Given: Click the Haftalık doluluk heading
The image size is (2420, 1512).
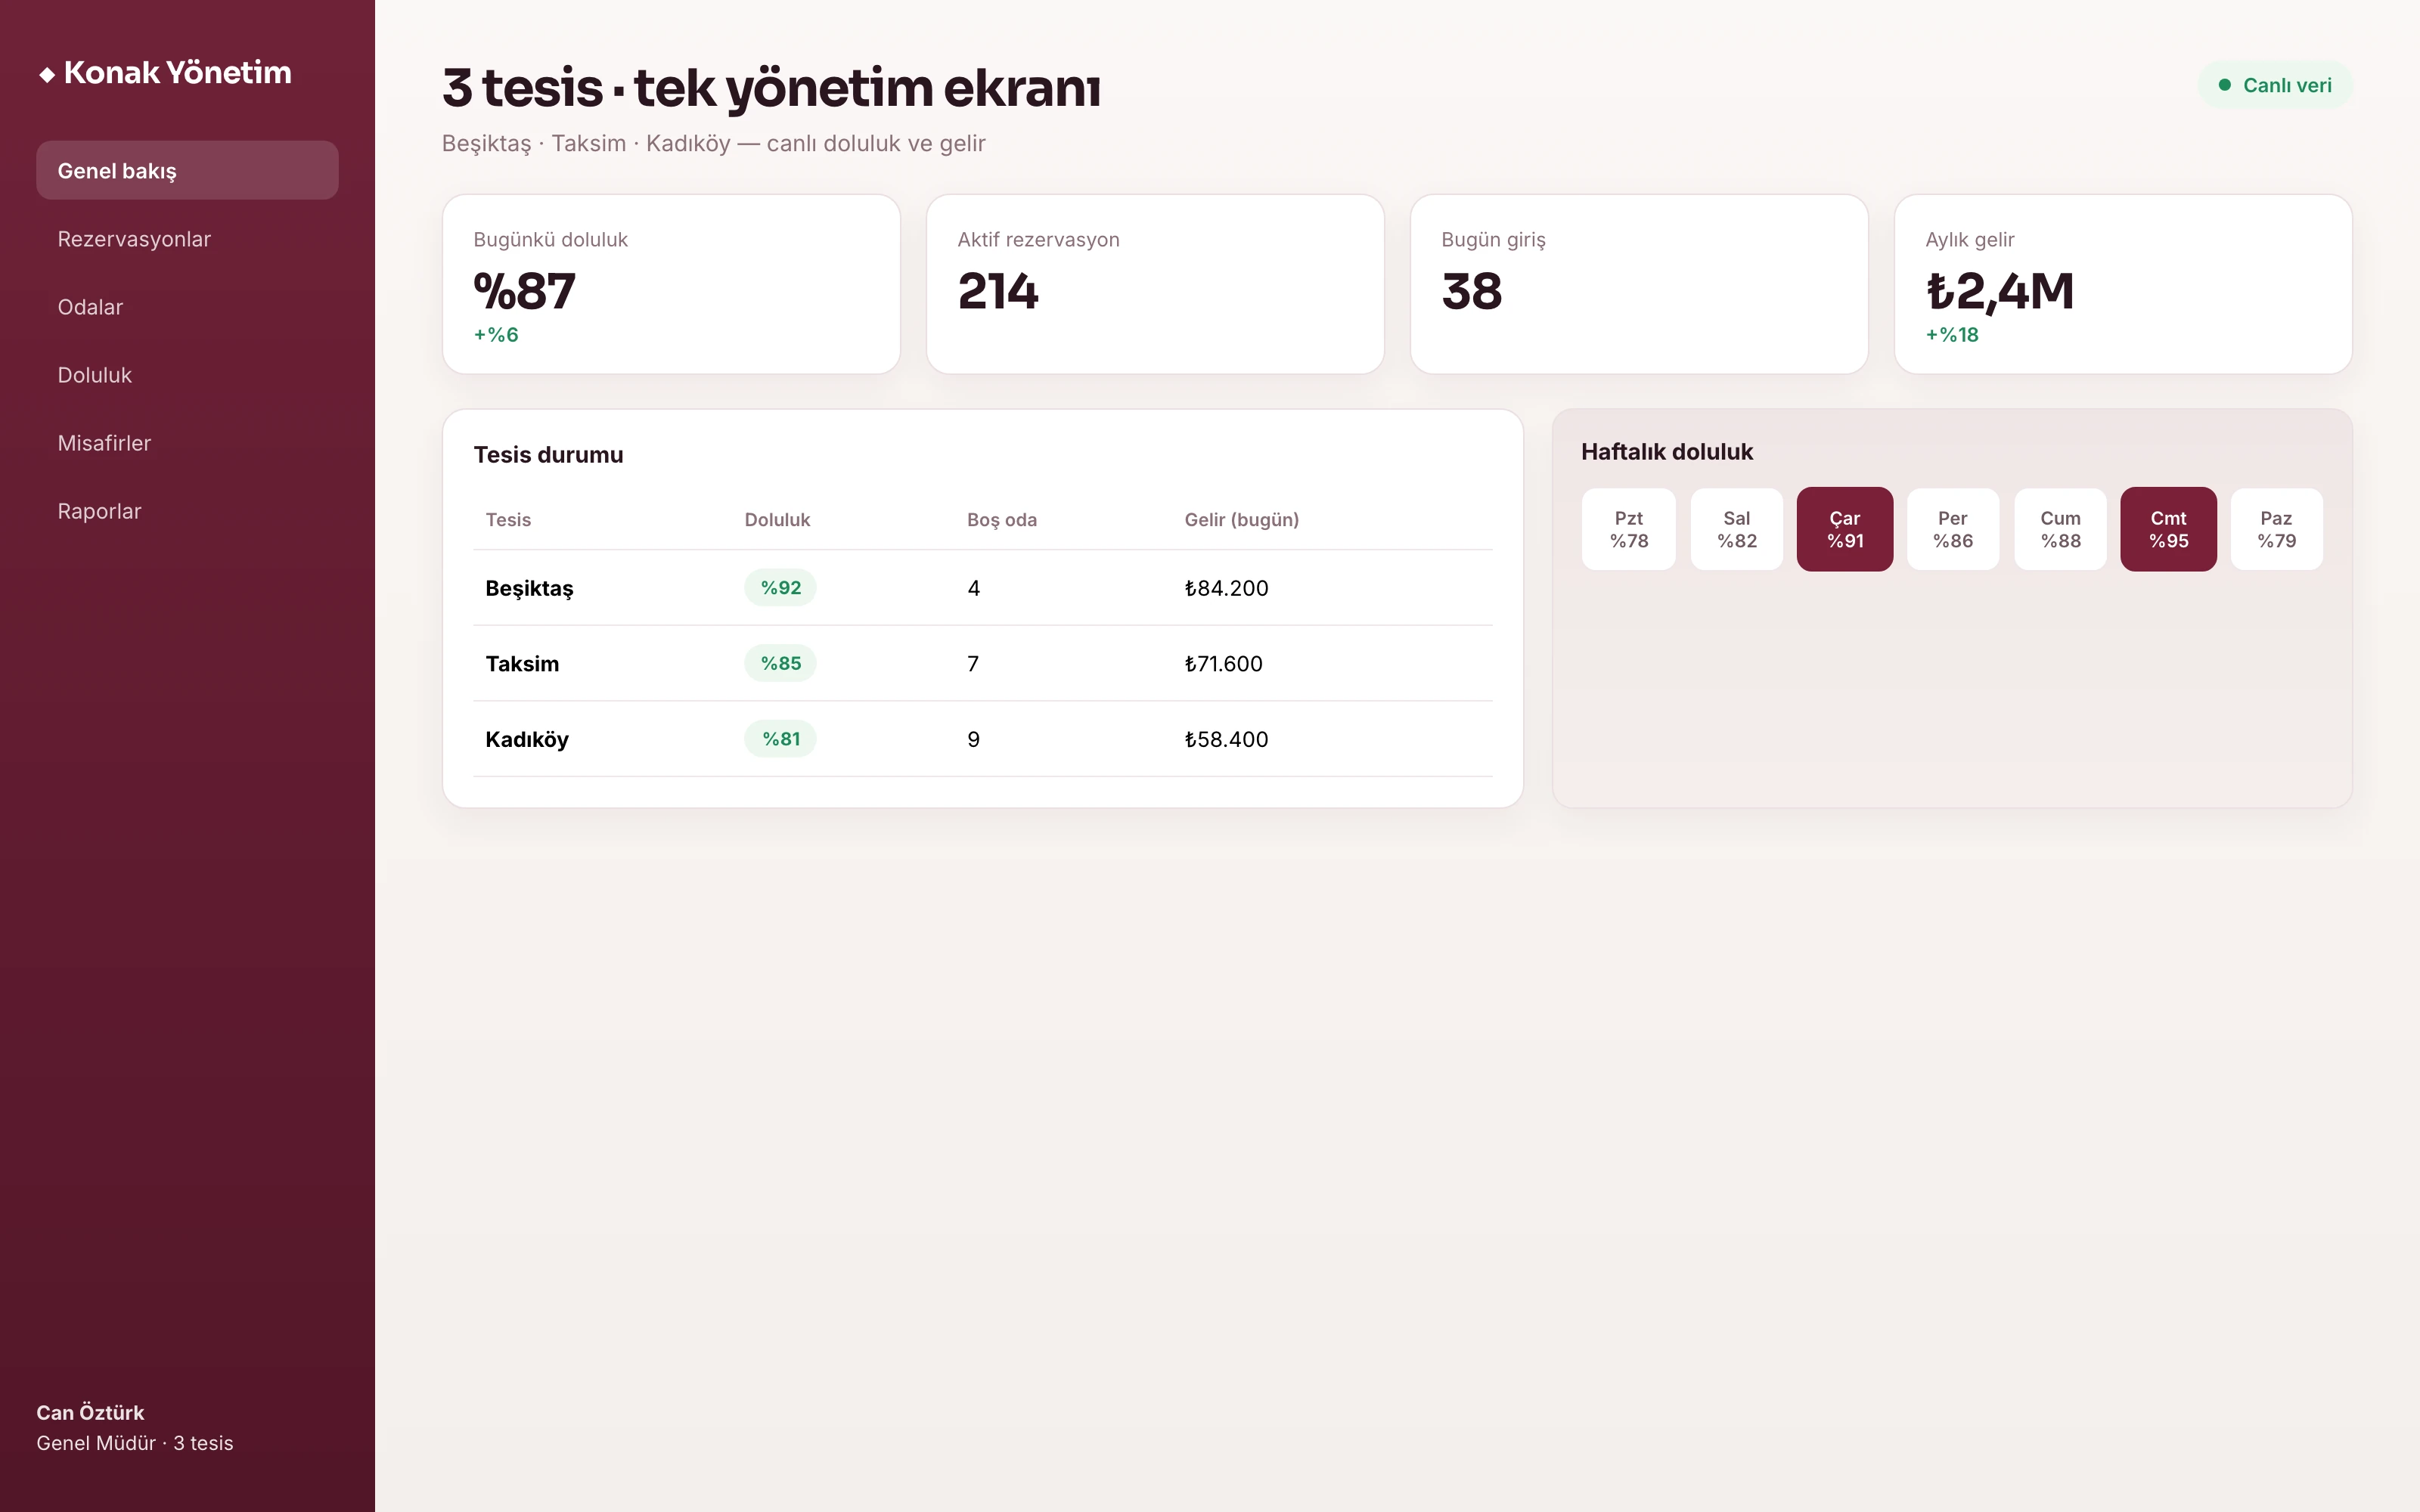Looking at the screenshot, I should (x=1667, y=452).
